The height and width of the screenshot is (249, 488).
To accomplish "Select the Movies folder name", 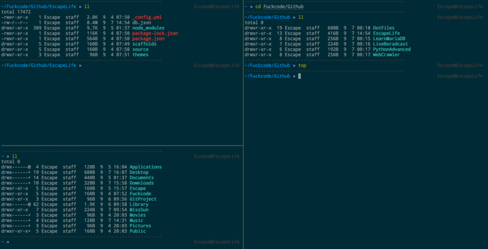I will (138, 215).
